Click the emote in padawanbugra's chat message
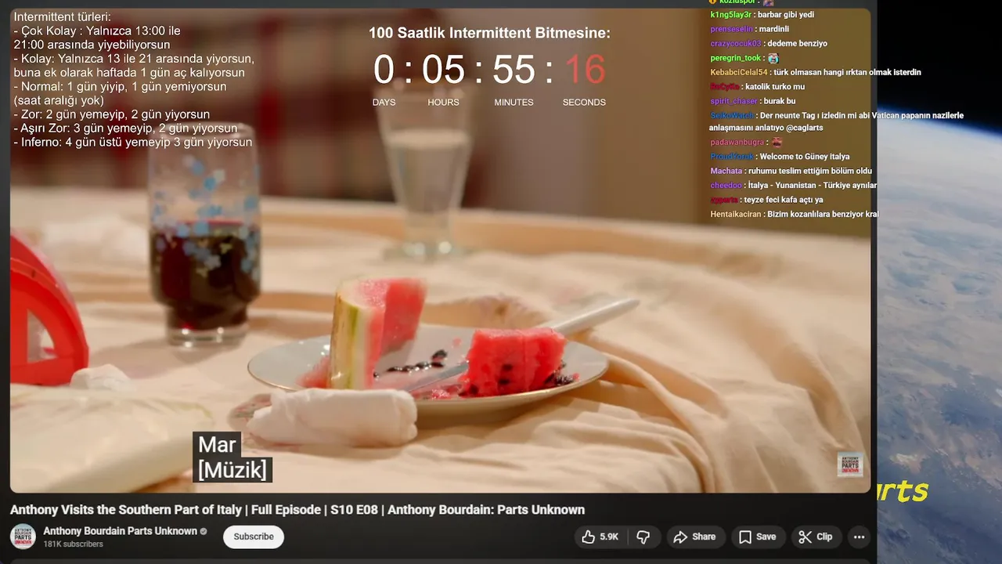 coord(777,143)
